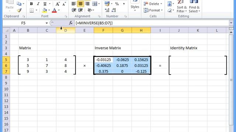Apply accounting number format
The width and height of the screenshot is (236, 132).
(107, 4)
